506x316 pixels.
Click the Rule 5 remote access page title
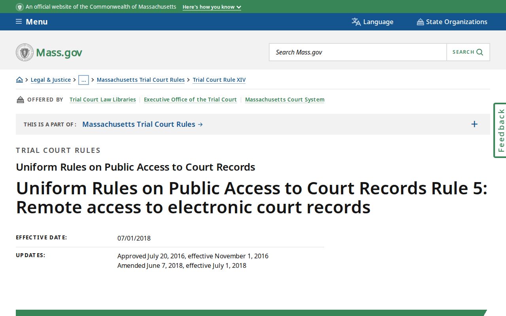pos(251,197)
